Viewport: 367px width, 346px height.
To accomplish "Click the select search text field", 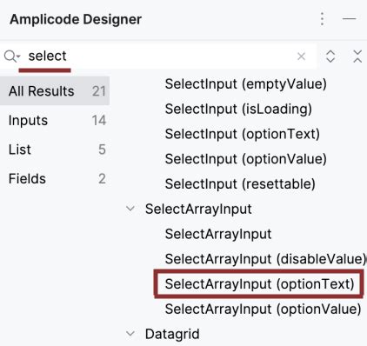I will point(159,57).
